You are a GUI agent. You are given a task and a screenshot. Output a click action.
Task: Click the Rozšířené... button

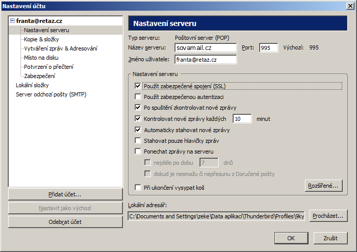coord(323,186)
